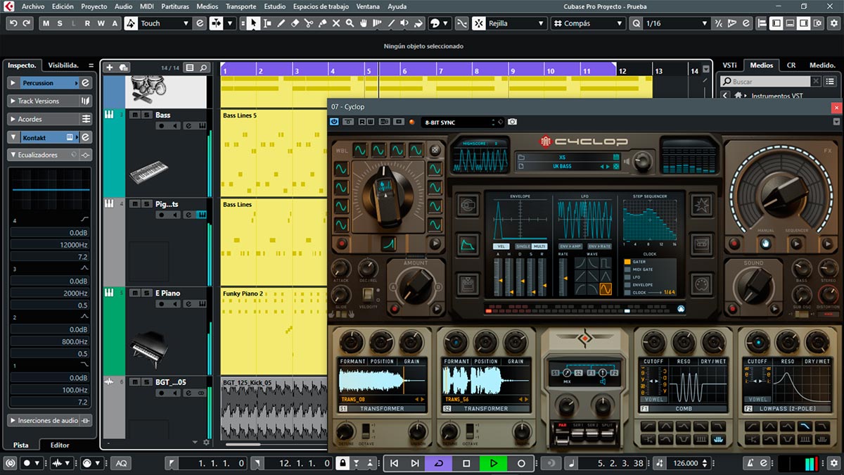Click the equalizer bypass icon in Inspector
The image size is (844, 475).
(86, 155)
